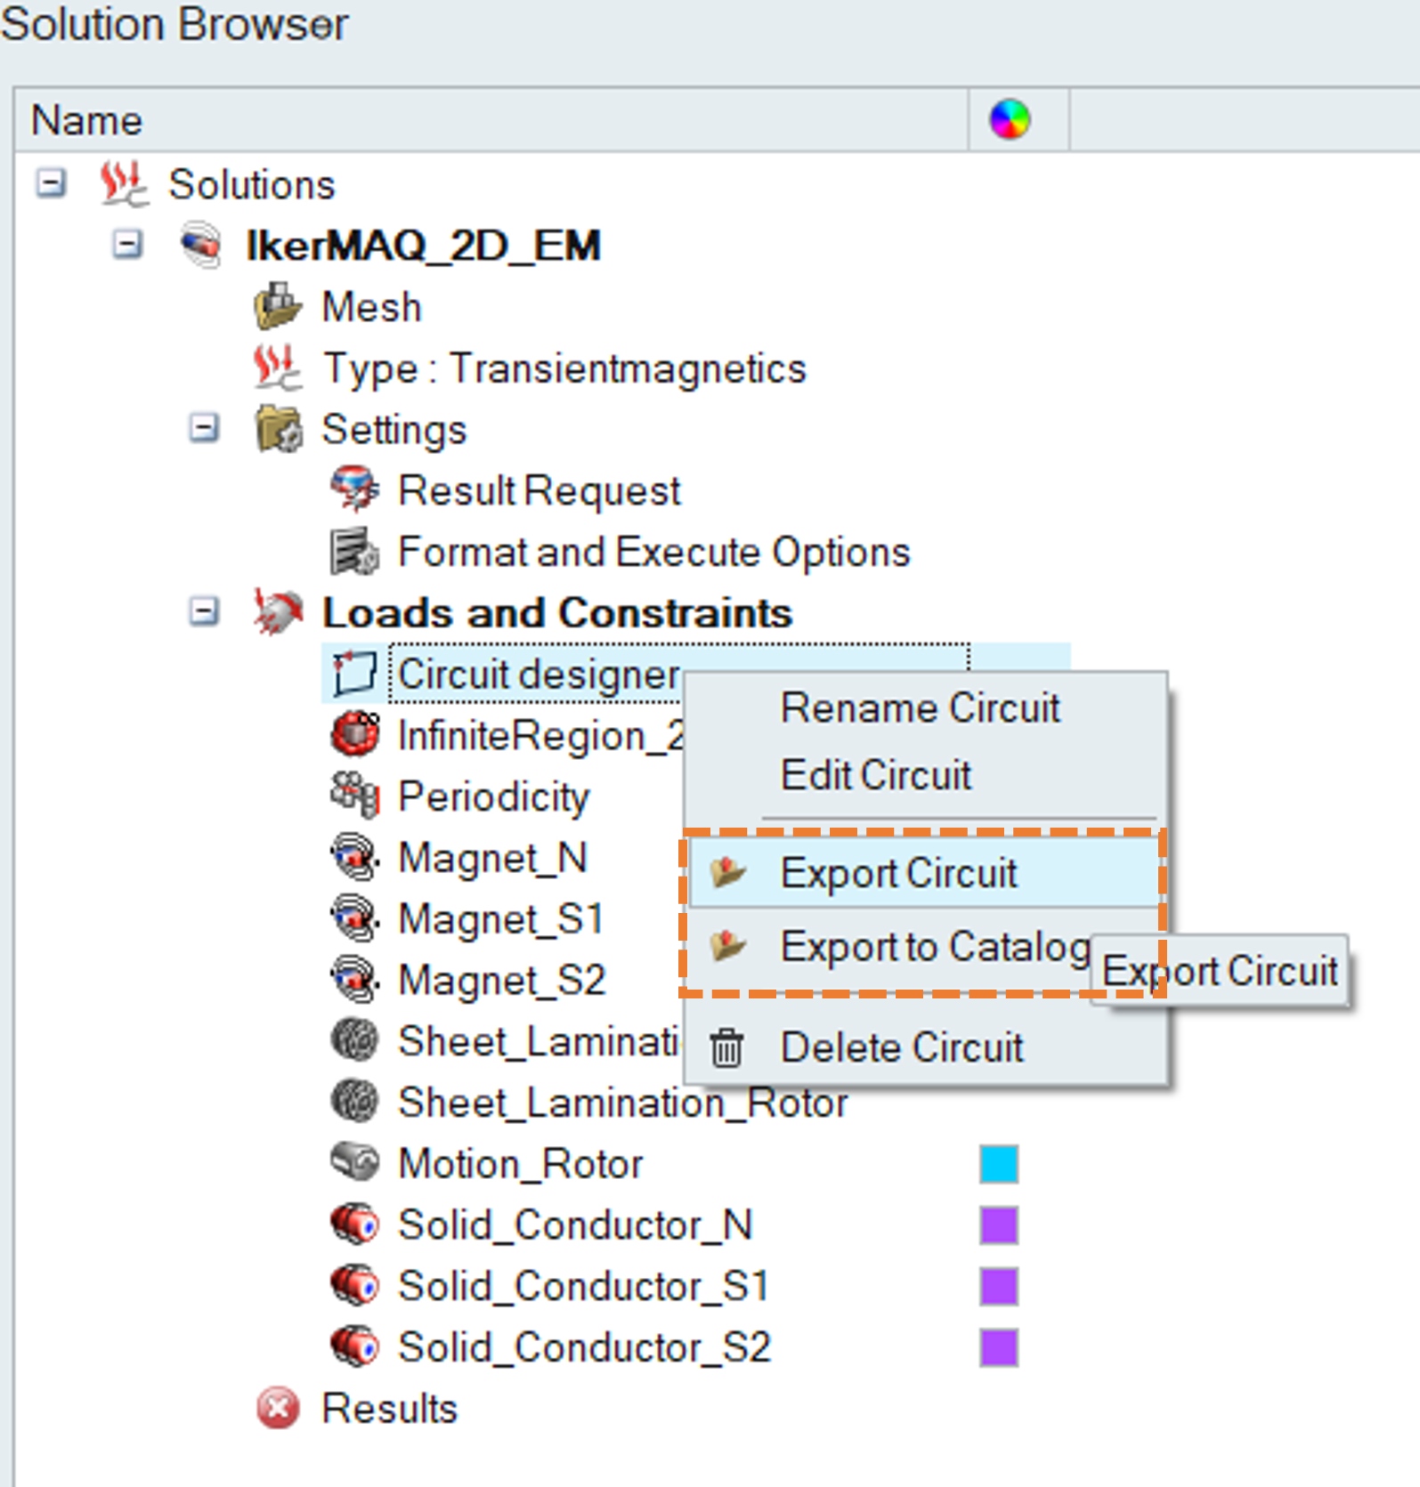The height and width of the screenshot is (1487, 1420).
Task: Collapse the Settings folder
Action: coord(204,429)
